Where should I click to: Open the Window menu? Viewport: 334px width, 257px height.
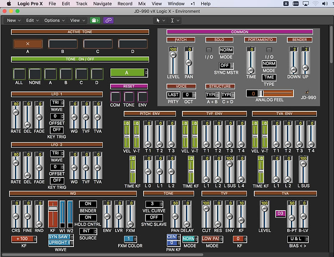(176, 3)
